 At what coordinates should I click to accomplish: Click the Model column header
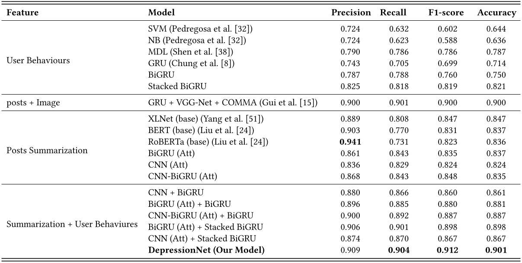click(161, 13)
